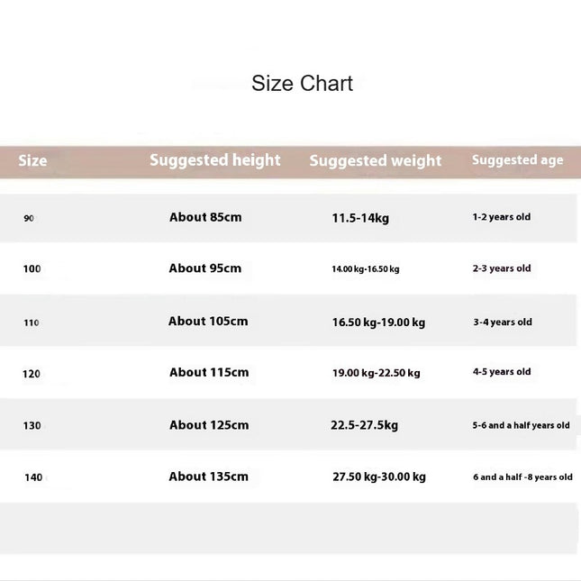Click the Suggested height column header
581x581 pixels.
[x=215, y=160]
